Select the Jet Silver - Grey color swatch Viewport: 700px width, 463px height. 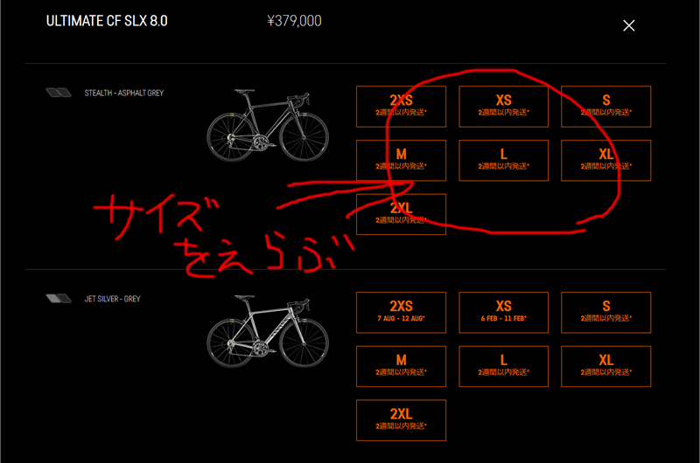click(59, 299)
